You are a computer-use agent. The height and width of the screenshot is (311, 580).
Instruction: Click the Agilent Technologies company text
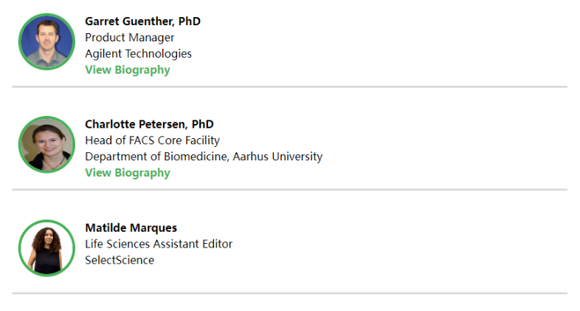[138, 54]
